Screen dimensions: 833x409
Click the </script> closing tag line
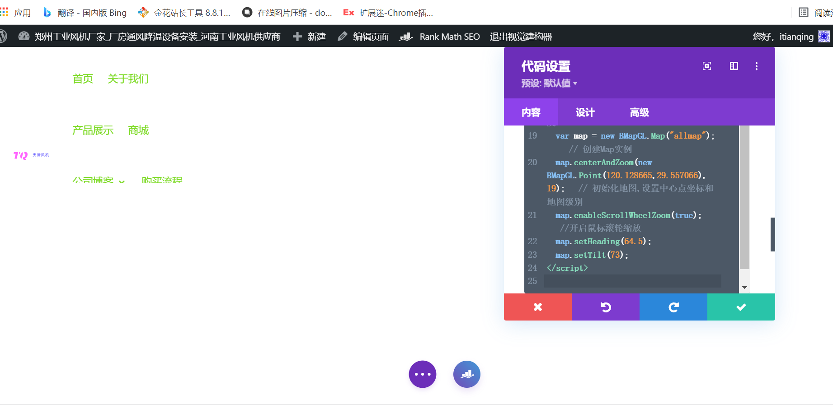click(567, 268)
